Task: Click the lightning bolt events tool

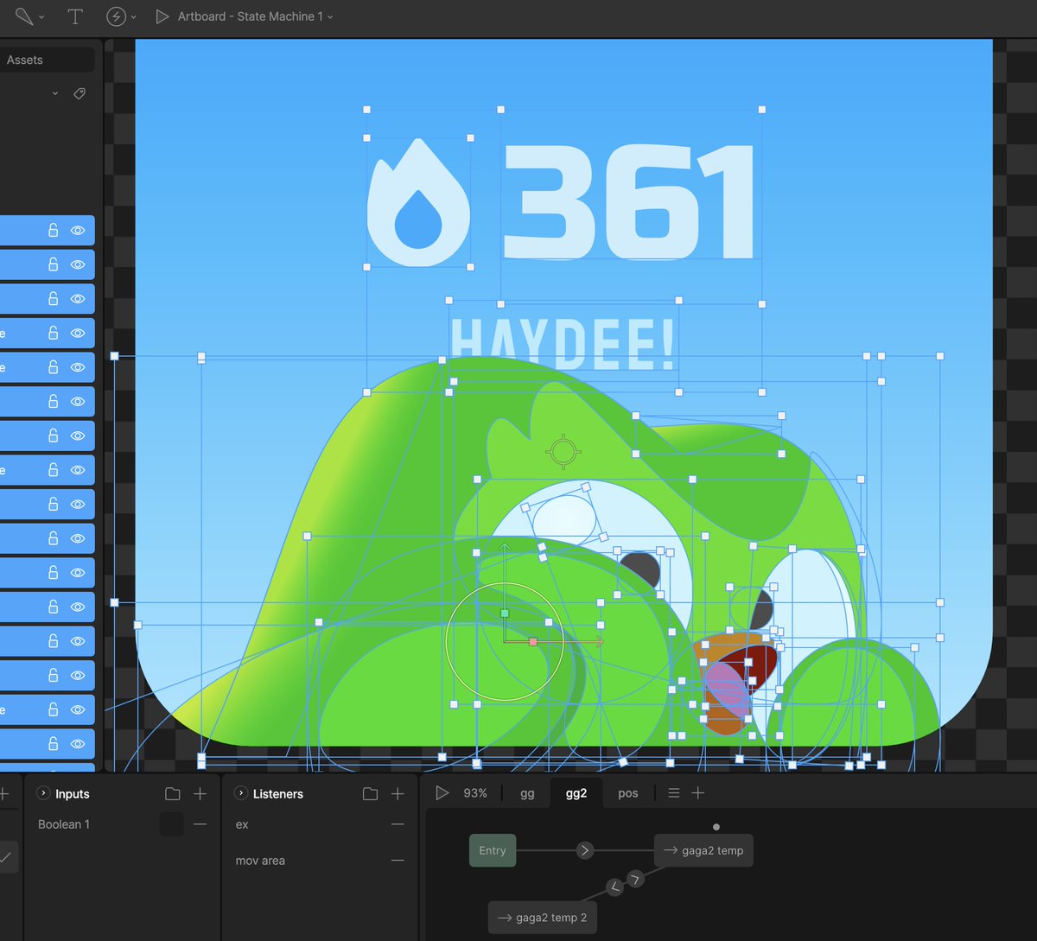Action: click(x=116, y=16)
